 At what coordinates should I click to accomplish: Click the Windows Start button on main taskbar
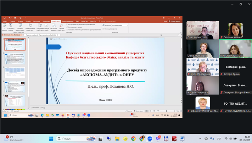click(51, 138)
